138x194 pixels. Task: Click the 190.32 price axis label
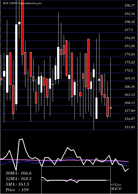tap(129, 22)
